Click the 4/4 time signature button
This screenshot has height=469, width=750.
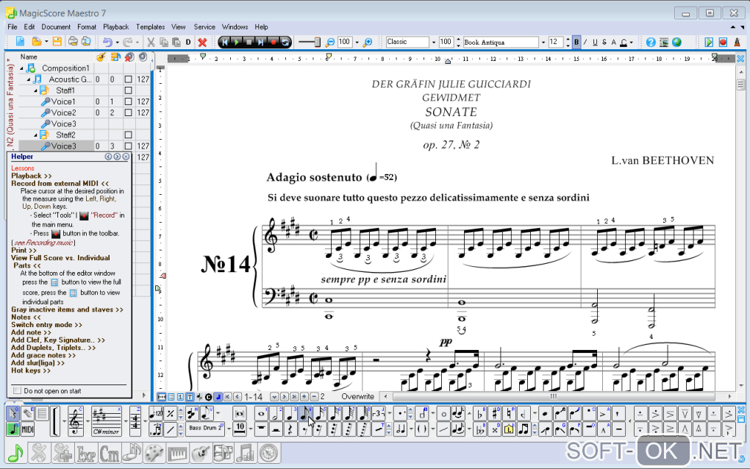coord(135,421)
